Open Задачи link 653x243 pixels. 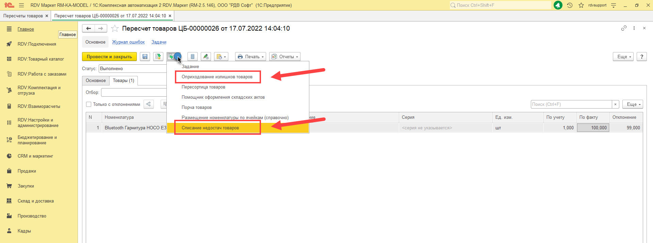[159, 42]
